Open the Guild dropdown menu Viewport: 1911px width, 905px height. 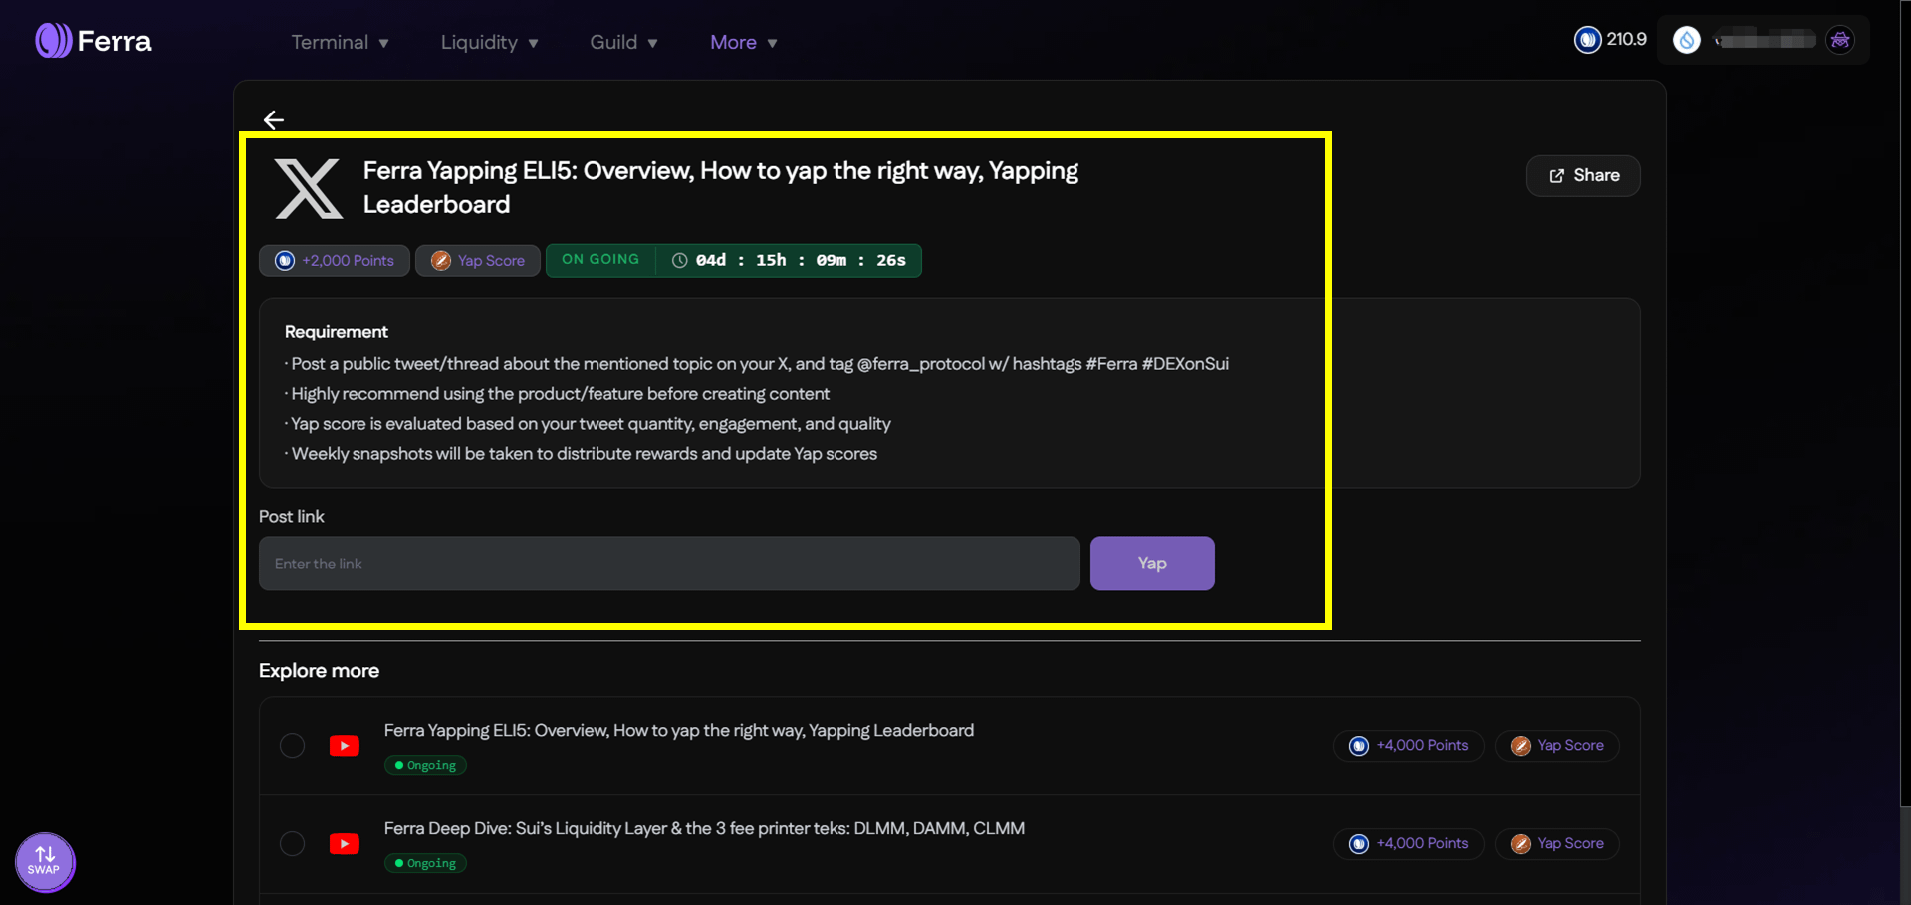pos(623,42)
